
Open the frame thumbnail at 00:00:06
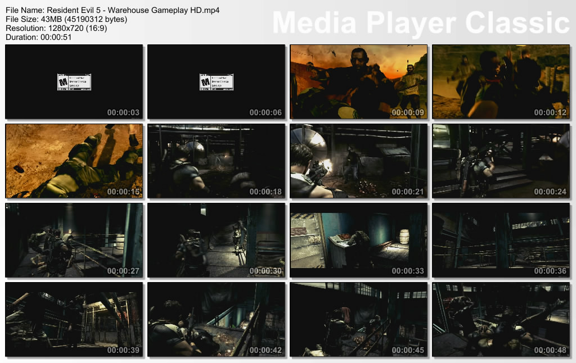(x=216, y=82)
